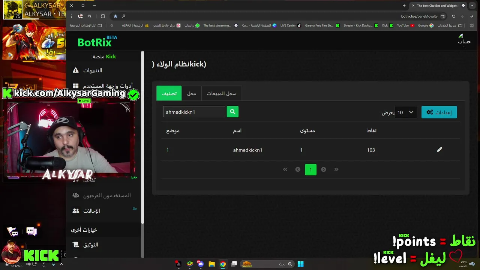This screenshot has height=270, width=480.
Task: Click the botrix.live/panel/loyalty address bar
Action: [419, 16]
